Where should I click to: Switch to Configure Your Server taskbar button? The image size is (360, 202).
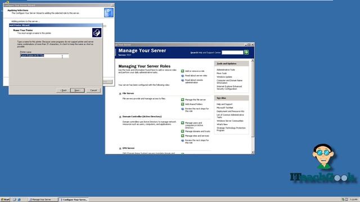[x=74, y=200]
